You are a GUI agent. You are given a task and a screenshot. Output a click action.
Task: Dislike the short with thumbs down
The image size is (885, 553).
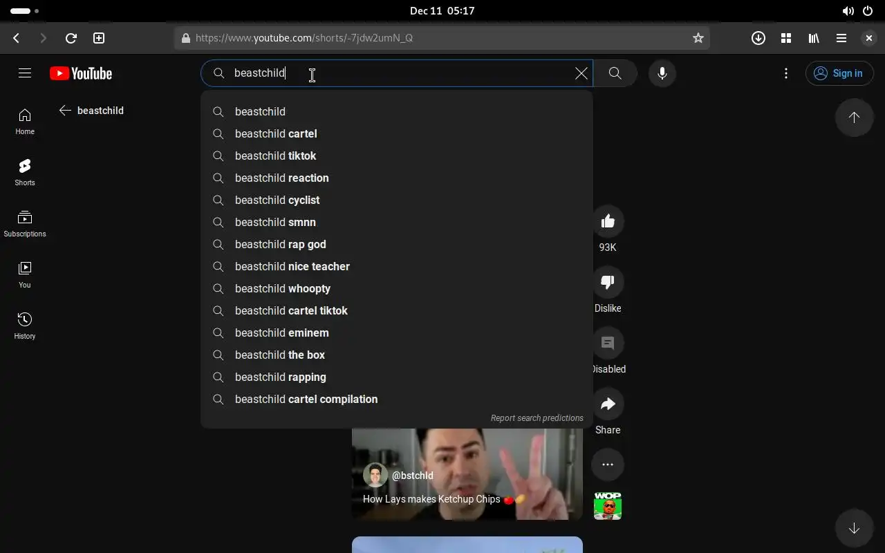pyautogui.click(x=608, y=282)
